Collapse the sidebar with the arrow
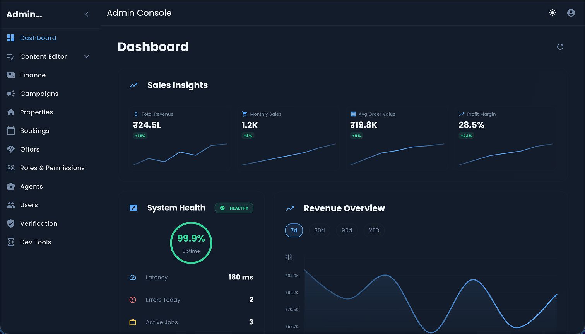This screenshot has height=334, width=585. click(87, 14)
